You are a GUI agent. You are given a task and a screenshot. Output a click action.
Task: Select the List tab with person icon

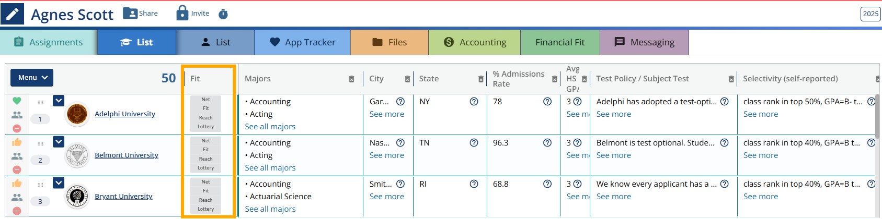pyautogui.click(x=215, y=42)
